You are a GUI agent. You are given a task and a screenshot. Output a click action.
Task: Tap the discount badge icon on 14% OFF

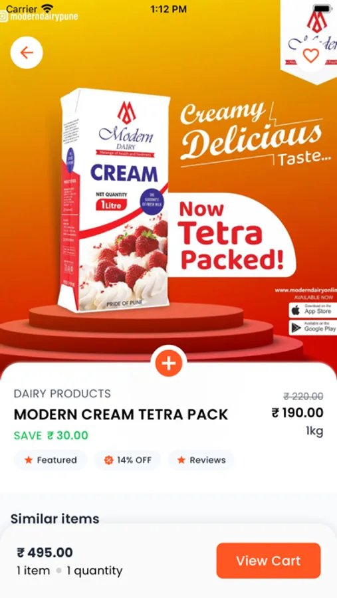click(x=109, y=460)
